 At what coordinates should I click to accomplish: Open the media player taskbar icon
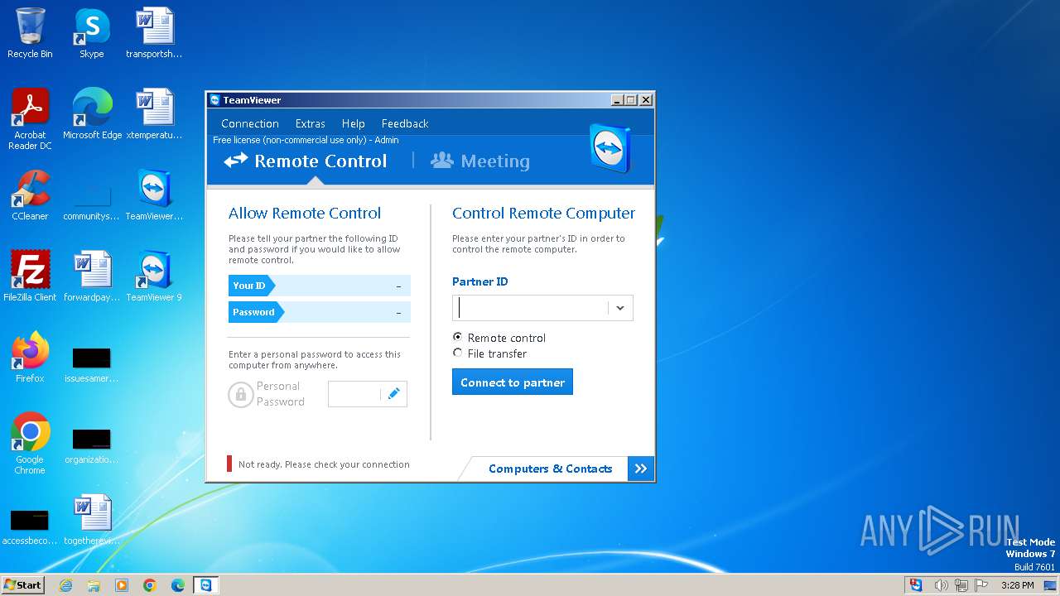(122, 585)
